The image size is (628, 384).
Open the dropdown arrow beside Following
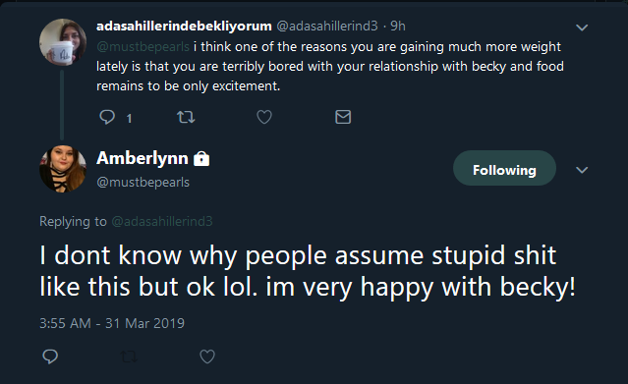[582, 170]
